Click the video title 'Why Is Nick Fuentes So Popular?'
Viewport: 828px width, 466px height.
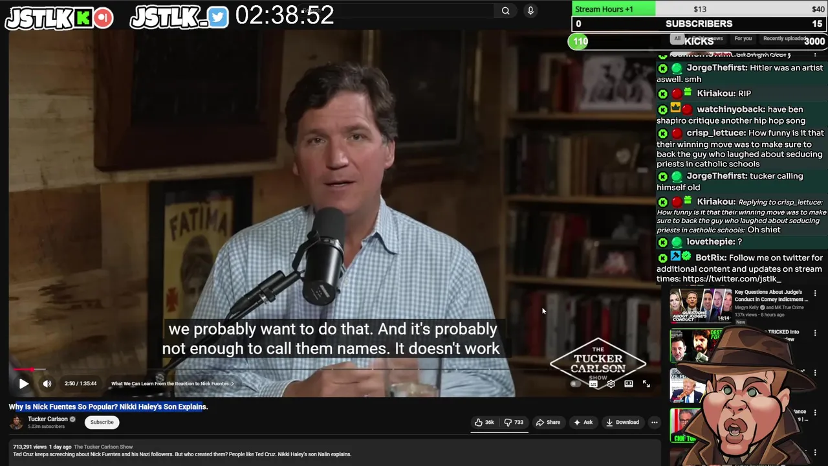click(108, 406)
